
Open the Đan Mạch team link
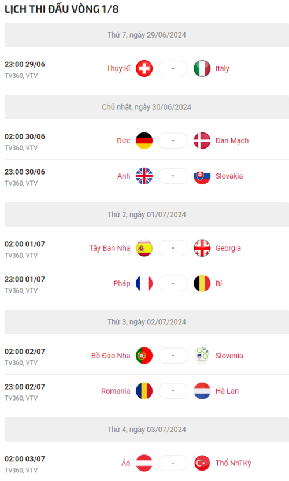(232, 141)
